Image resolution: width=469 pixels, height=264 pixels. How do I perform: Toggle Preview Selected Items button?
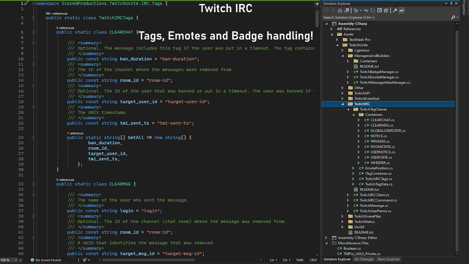402,11
